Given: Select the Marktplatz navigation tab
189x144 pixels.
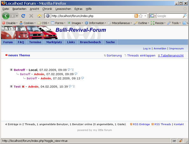Looking at the screenshot, I should pos(54,42).
